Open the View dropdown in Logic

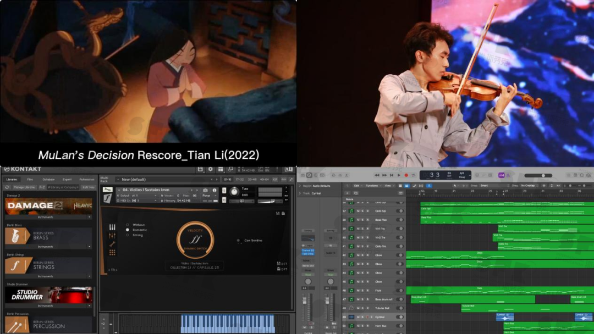(389, 186)
